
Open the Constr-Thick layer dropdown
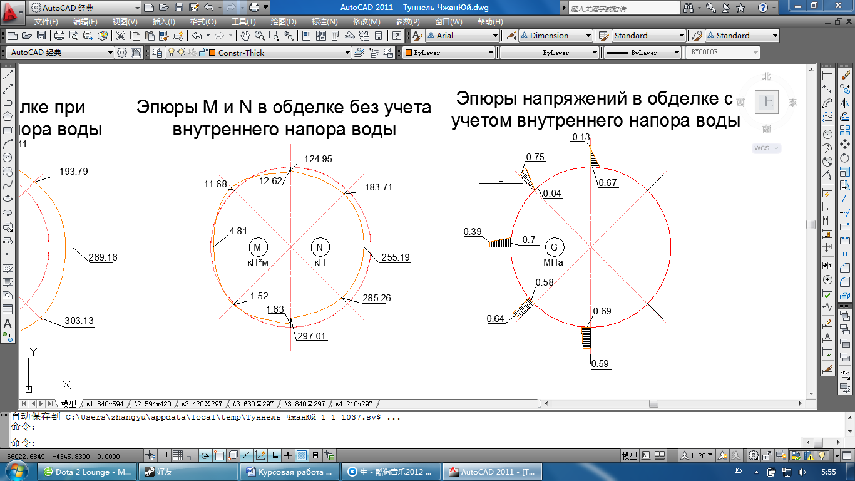pos(282,53)
